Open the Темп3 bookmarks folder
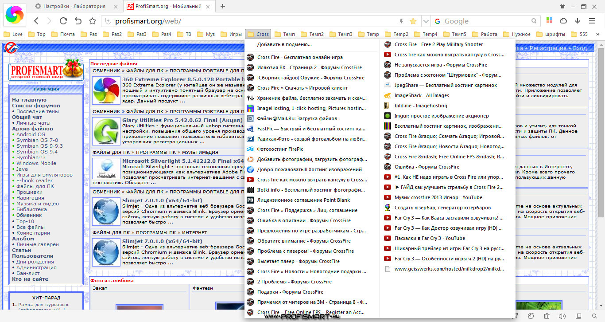The height and width of the screenshot is (322, 605). (340, 34)
